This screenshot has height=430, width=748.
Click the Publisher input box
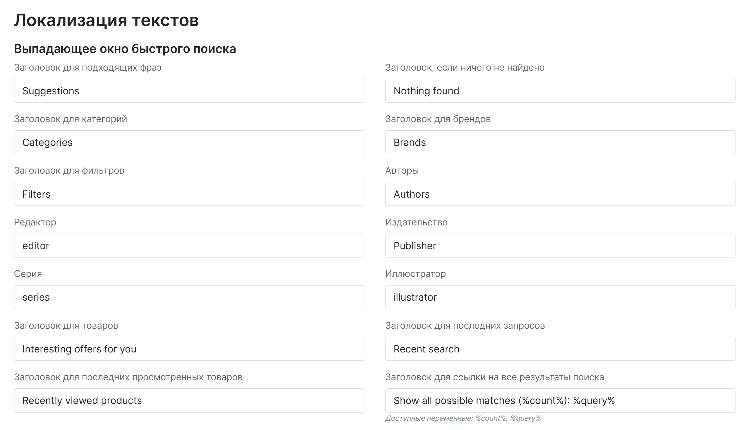pos(560,245)
